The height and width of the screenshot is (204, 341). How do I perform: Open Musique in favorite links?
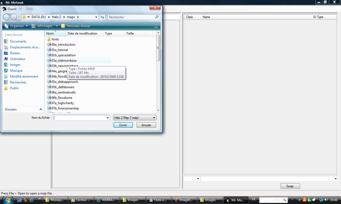[x=16, y=71]
